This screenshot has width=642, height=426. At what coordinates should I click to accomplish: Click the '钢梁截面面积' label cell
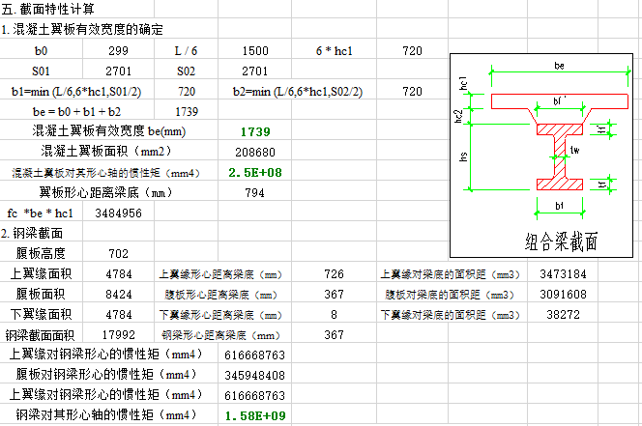pyautogui.click(x=41, y=335)
